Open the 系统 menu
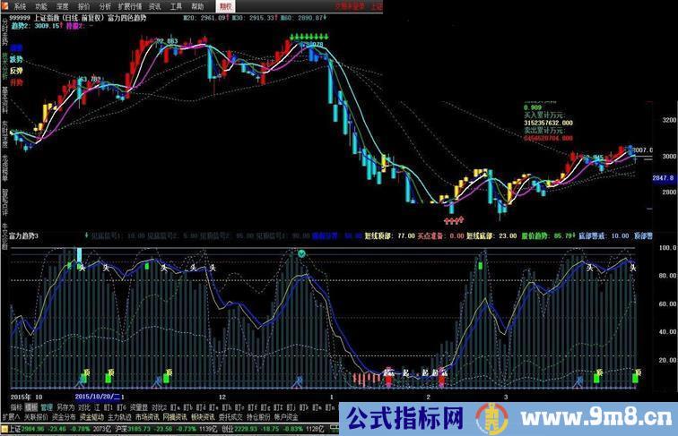The image size is (678, 436). coord(20,4)
